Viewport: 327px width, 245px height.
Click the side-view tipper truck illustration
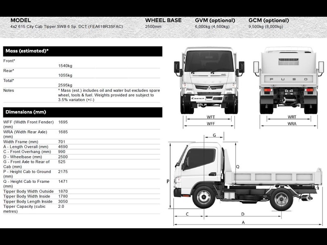click(248, 176)
